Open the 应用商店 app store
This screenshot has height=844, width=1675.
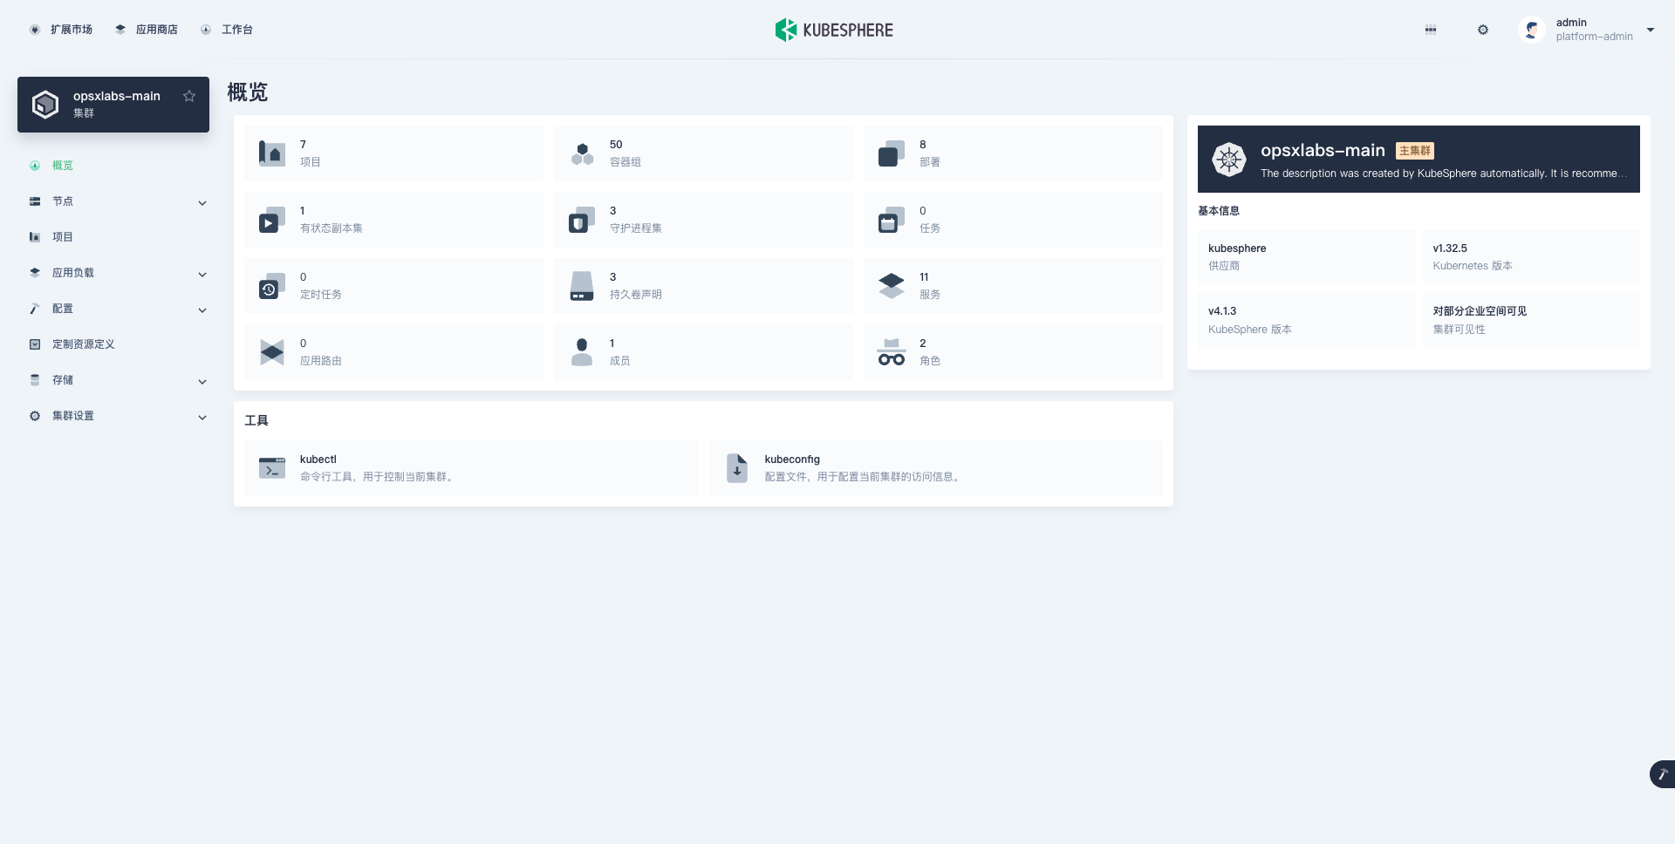coord(147,30)
